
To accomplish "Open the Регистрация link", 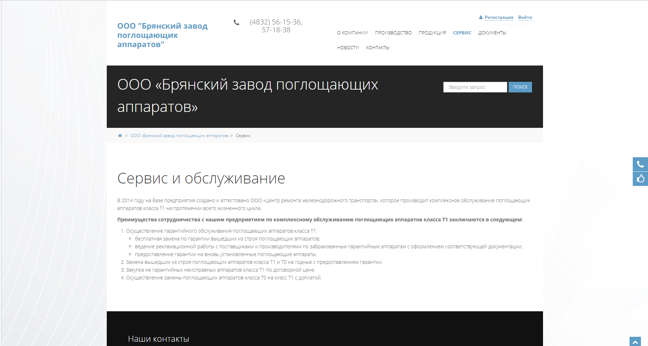I will coord(499,17).
